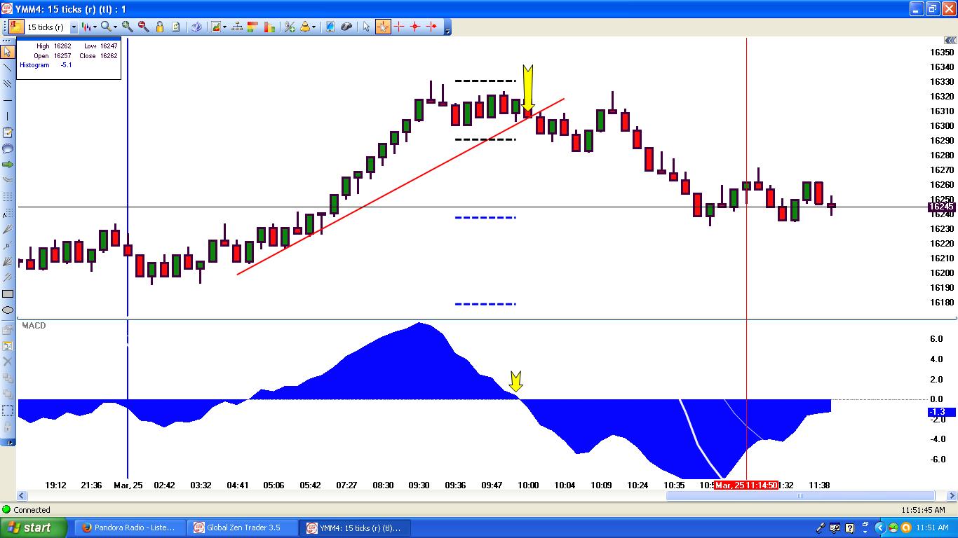This screenshot has height=538, width=958.
Task: Select the YMM4 15 ticks taskbar item
Action: coord(355,527)
